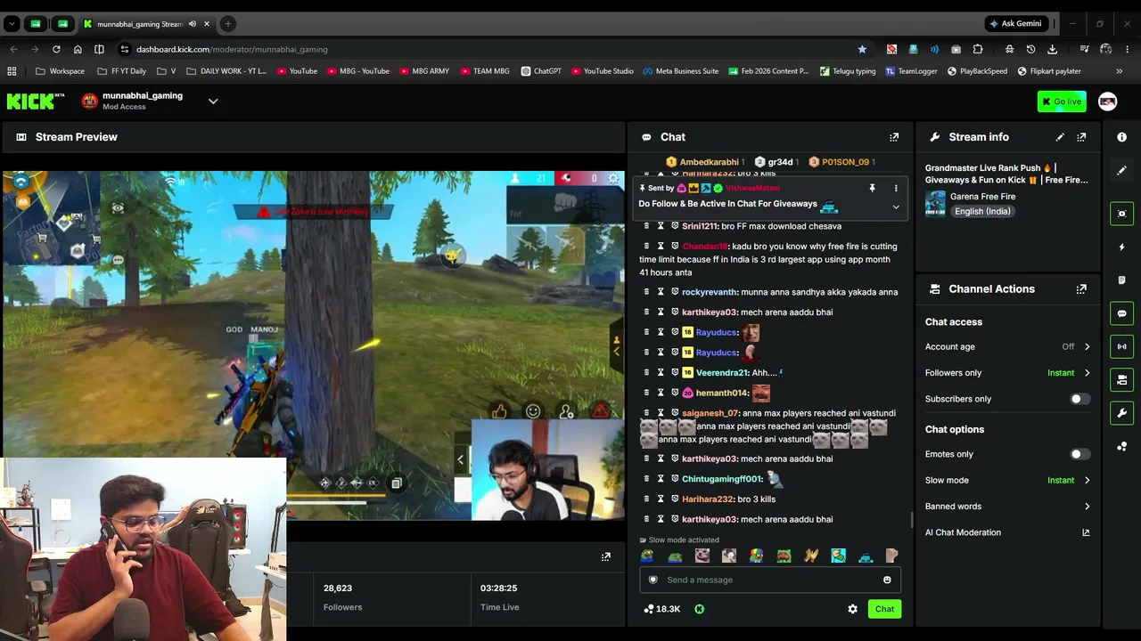Reload the current page
1141x641 pixels.
click(56, 49)
